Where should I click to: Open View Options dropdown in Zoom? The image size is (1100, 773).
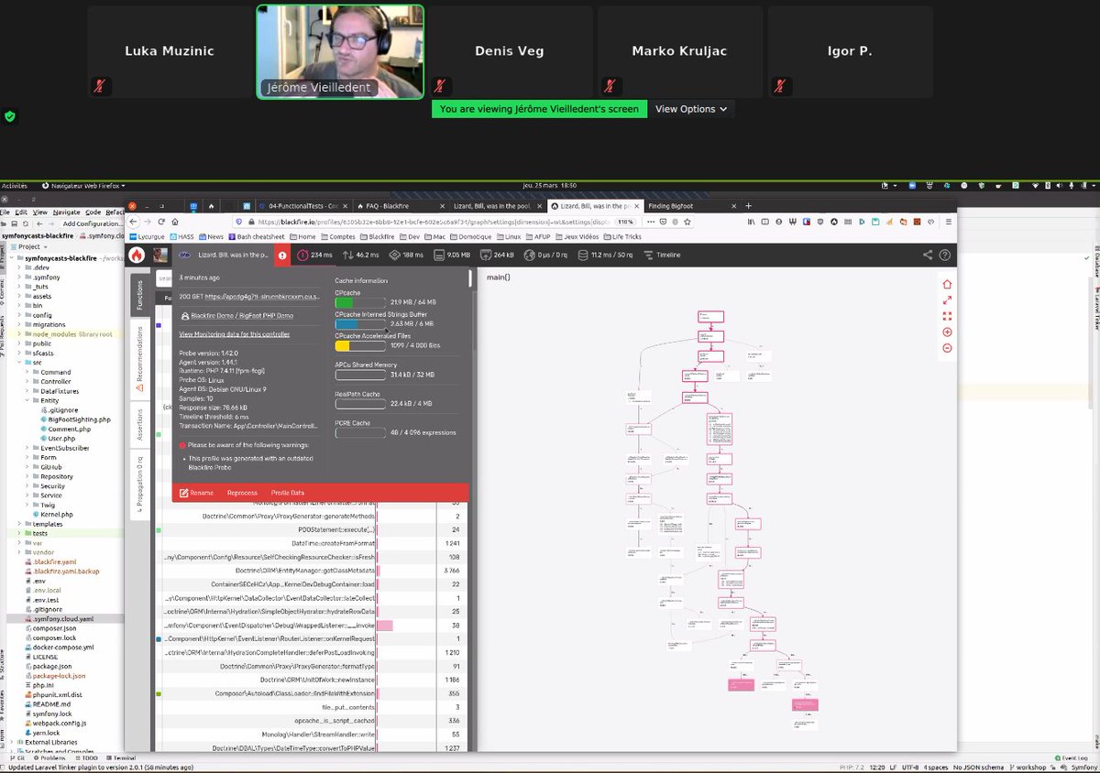(x=692, y=109)
